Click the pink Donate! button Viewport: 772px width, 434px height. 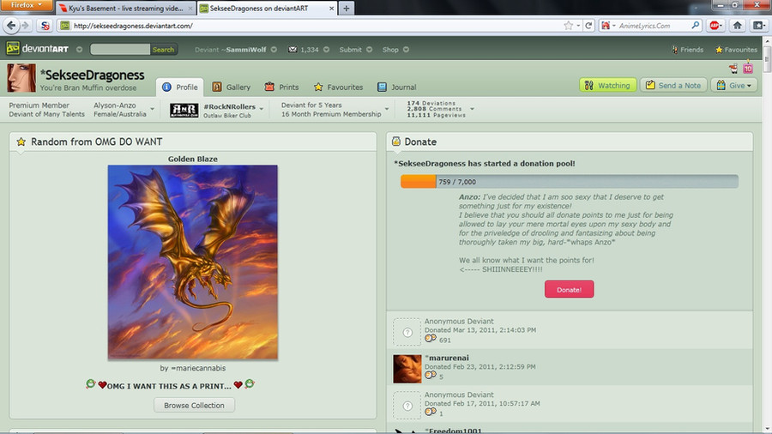tap(570, 289)
